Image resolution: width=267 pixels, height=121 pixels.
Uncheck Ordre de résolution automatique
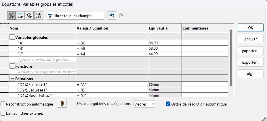pyautogui.click(x=168, y=104)
